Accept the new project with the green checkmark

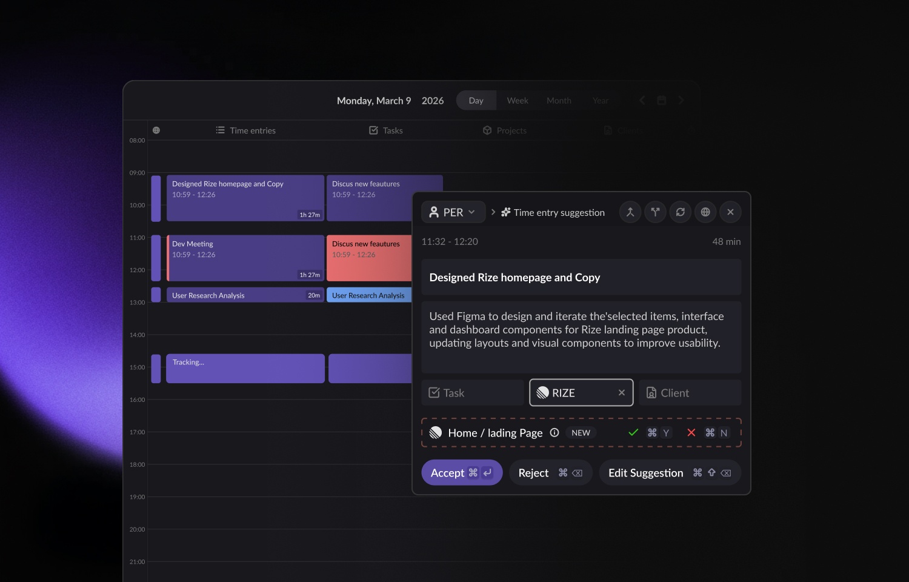[x=634, y=432]
